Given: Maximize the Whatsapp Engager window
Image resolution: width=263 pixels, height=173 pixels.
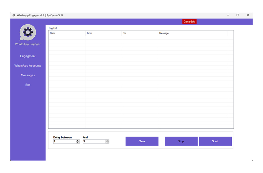Looking at the screenshot, I should coord(238,15).
